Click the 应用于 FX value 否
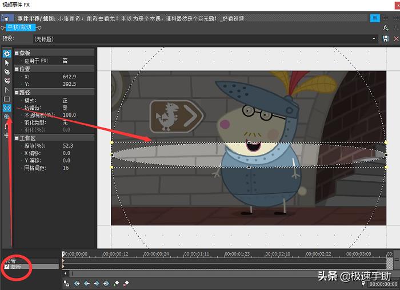The image size is (400, 290). [x=65, y=61]
